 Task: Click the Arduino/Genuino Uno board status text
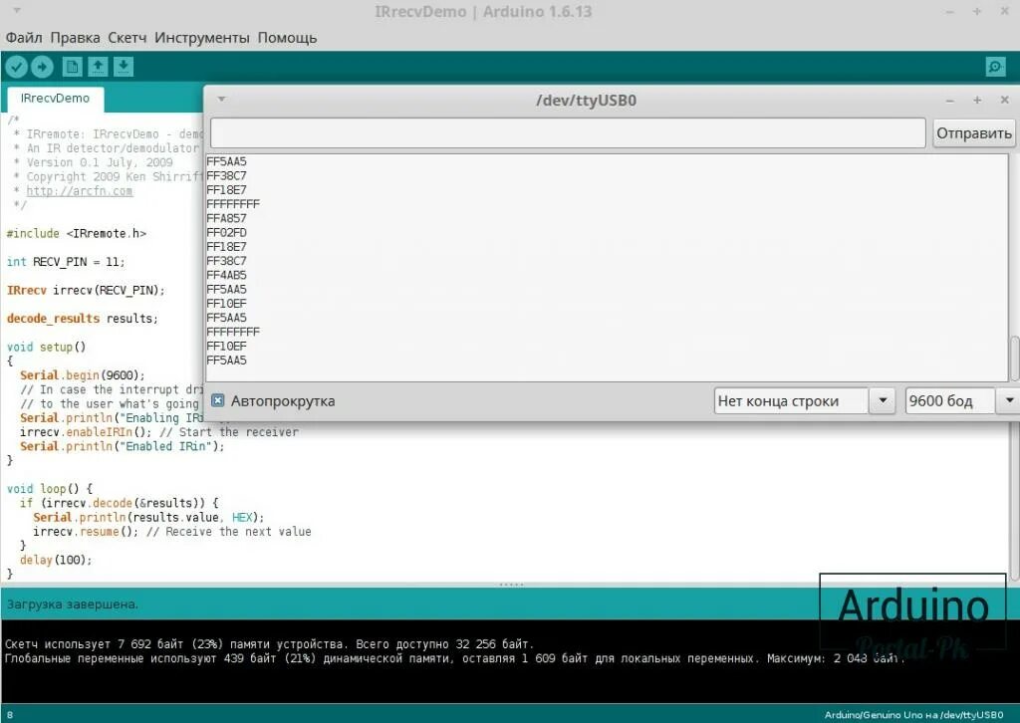pyautogui.click(x=914, y=715)
